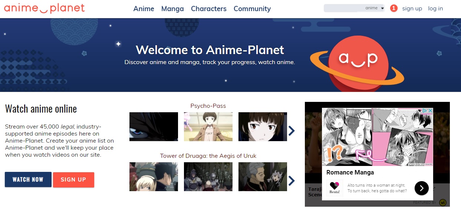461x213 pixels.
Task: Click the Welcome to Anime-Planet heading
Action: tap(210, 50)
